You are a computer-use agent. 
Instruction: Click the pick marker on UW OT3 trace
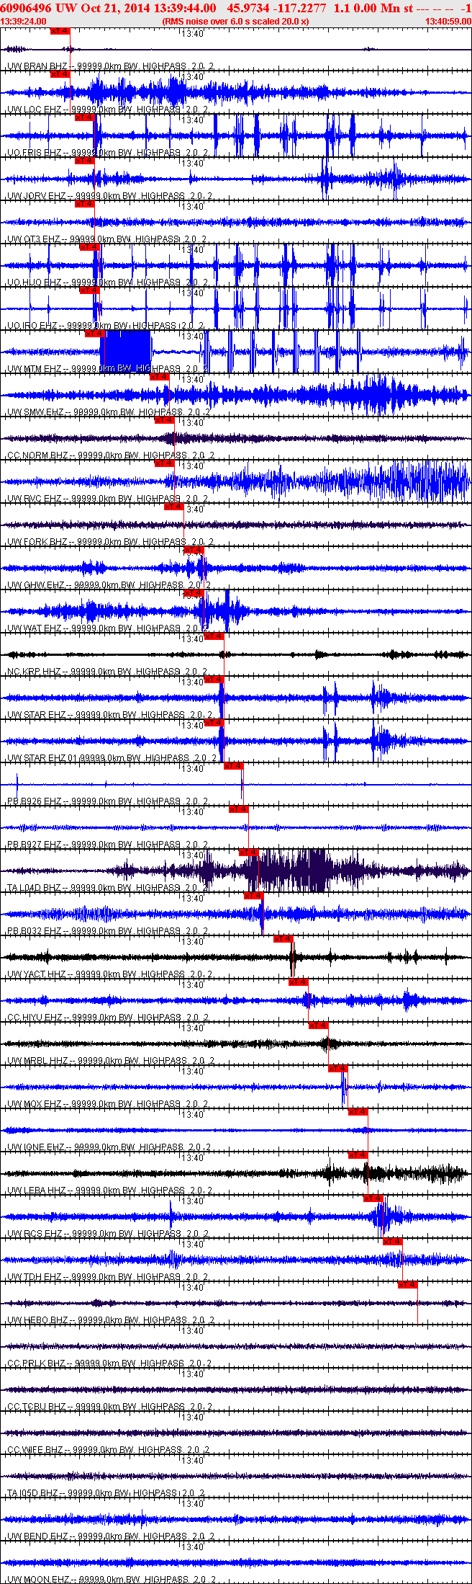pos(85,204)
